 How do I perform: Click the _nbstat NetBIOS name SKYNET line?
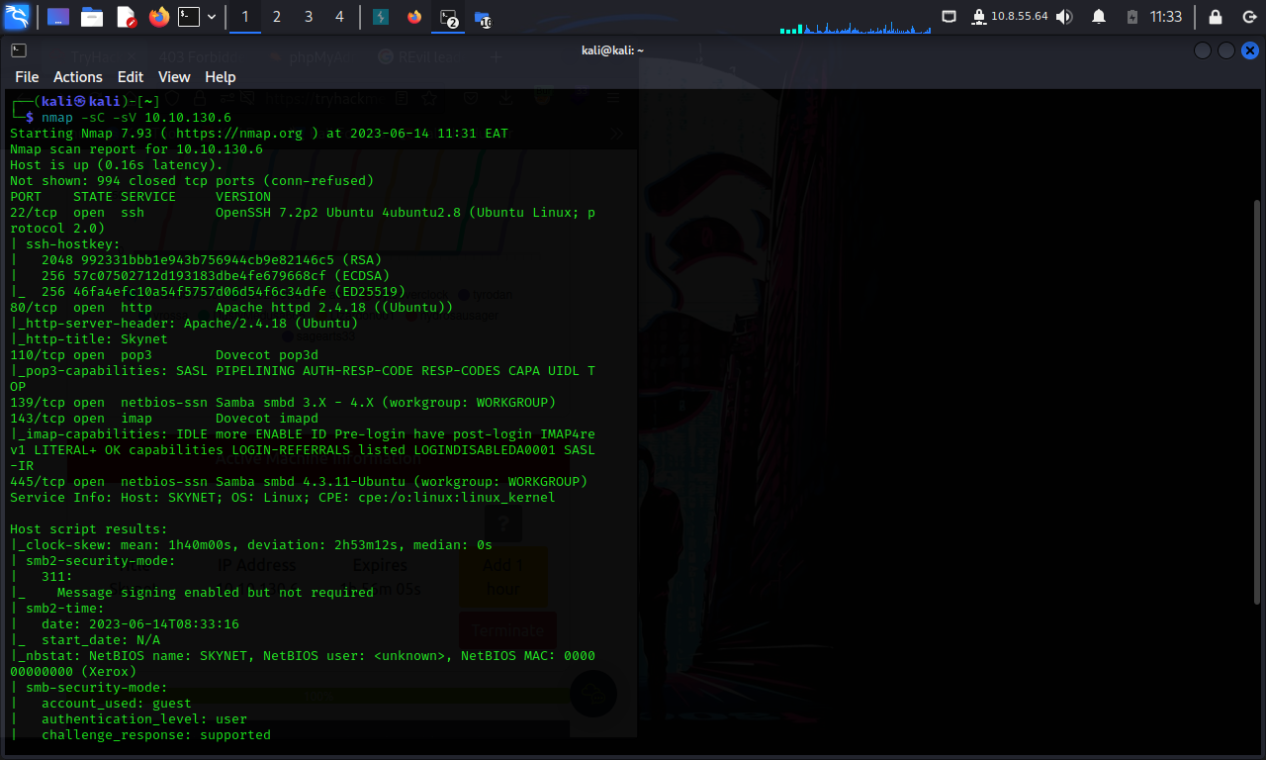(303, 656)
